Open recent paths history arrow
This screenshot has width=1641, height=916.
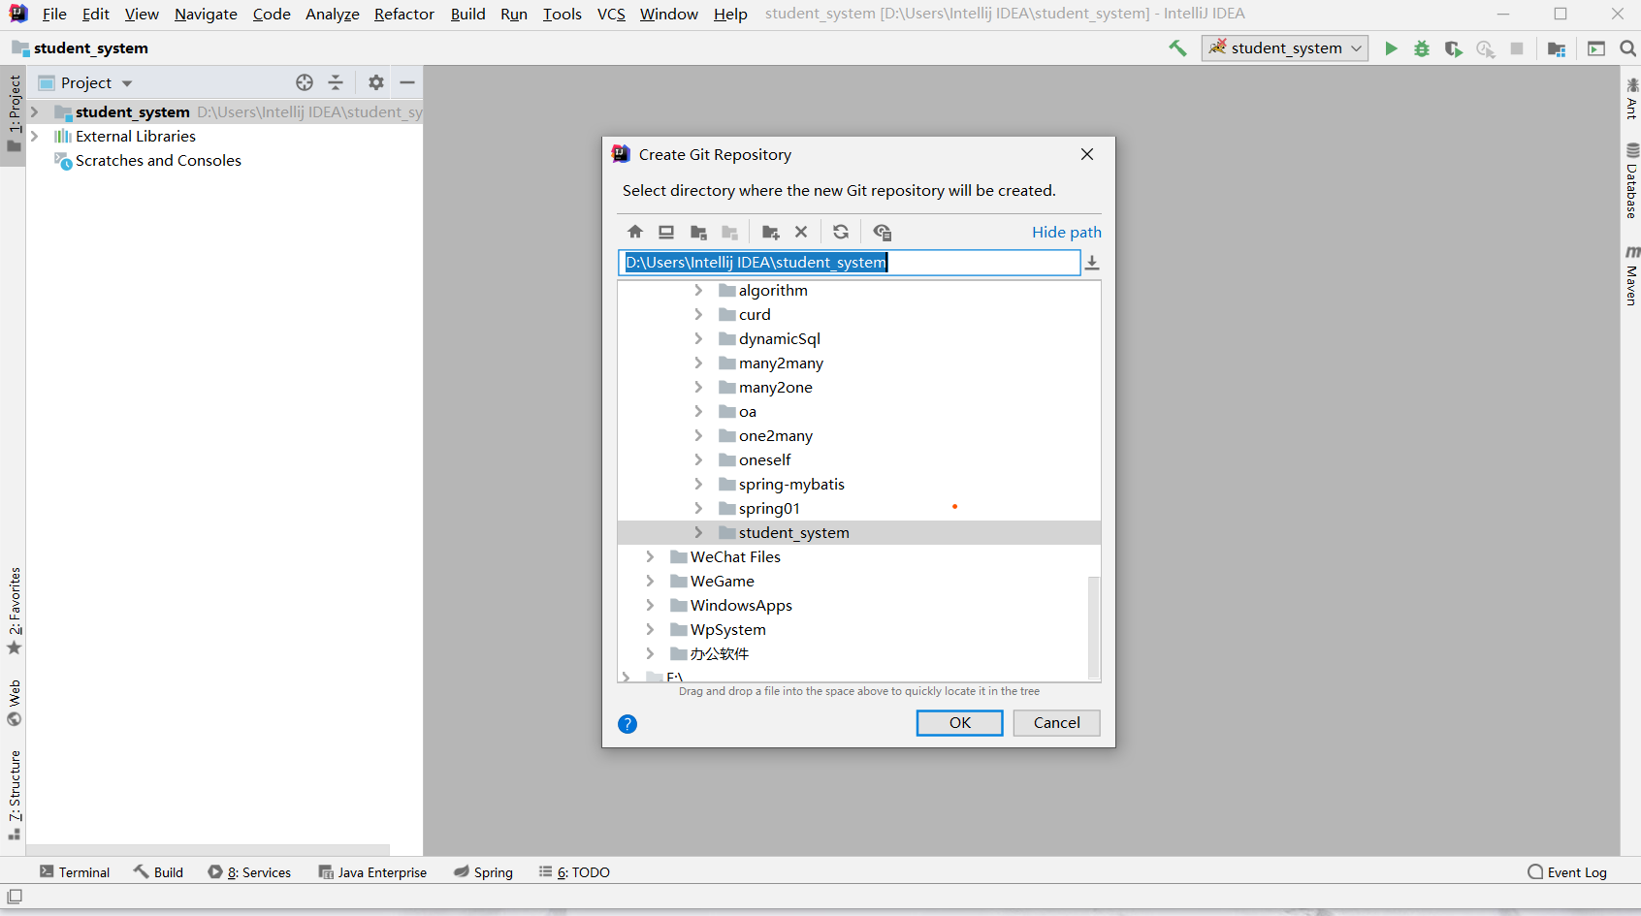[x=1092, y=263]
